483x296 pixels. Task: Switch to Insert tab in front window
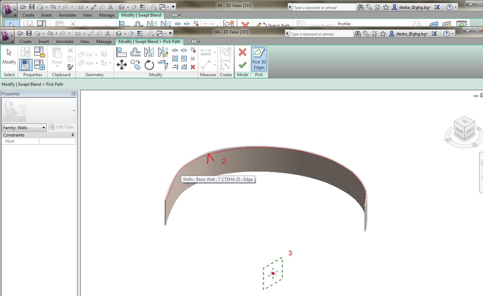(x=44, y=42)
